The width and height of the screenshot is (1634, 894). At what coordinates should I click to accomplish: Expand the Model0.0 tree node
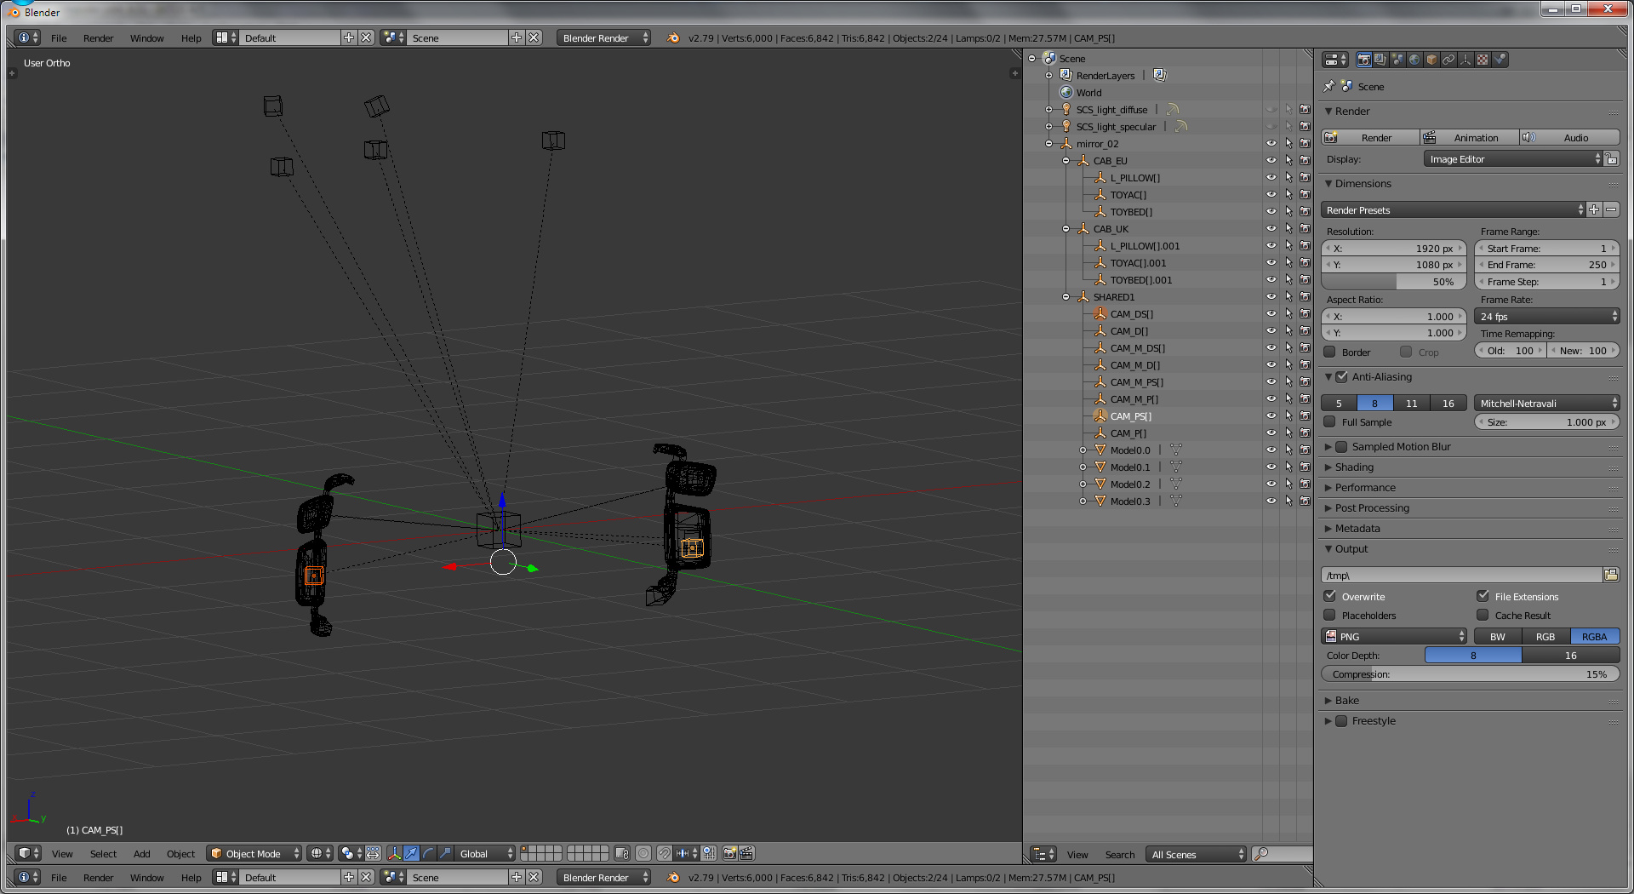[x=1083, y=450]
